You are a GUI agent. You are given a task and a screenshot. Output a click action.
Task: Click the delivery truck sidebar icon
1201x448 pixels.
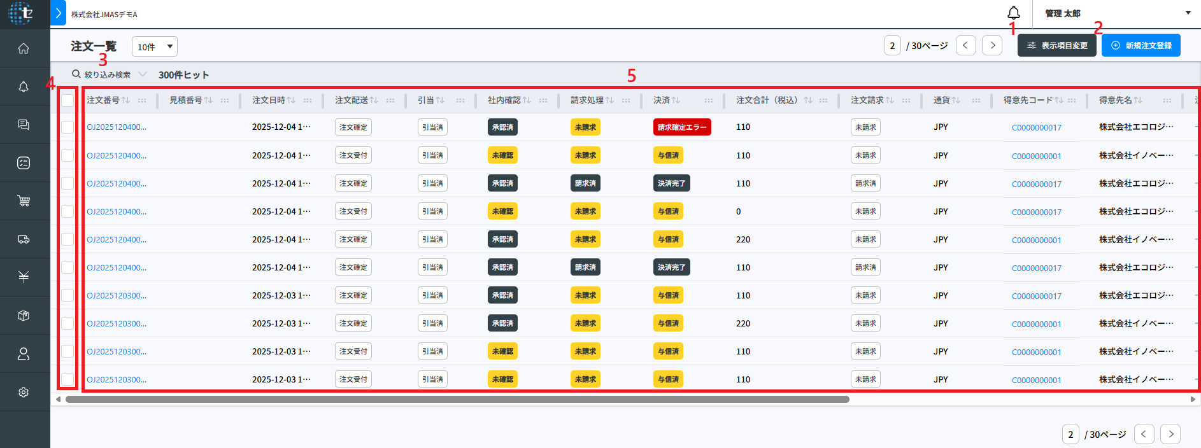click(x=24, y=239)
